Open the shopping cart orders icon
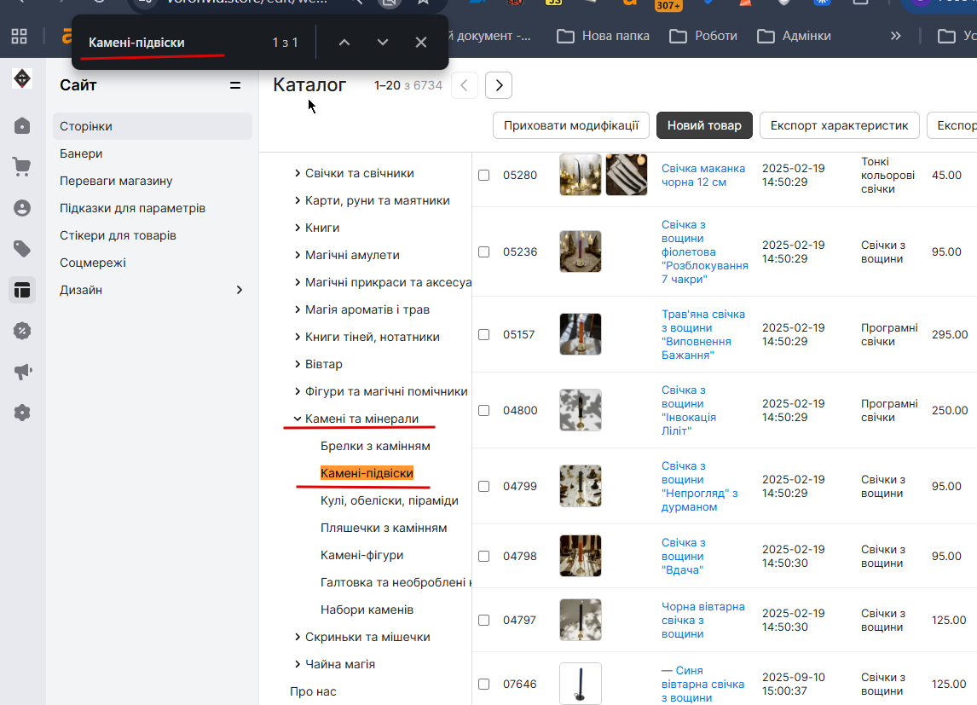Image resolution: width=977 pixels, height=705 pixels. 22,166
